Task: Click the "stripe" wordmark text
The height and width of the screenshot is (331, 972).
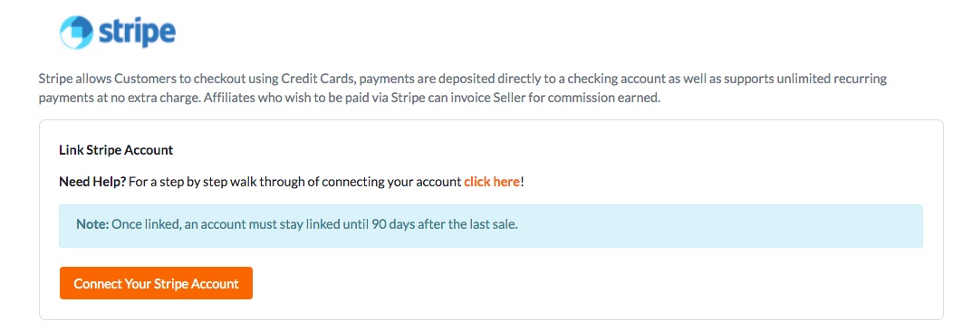Action: pos(137,32)
